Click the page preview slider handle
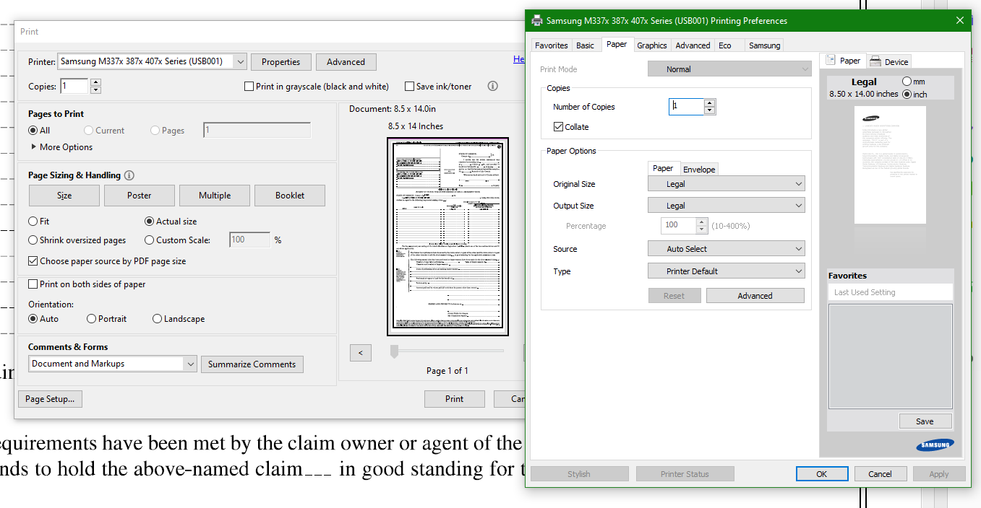Viewport: 981px width, 508px height. (x=394, y=351)
